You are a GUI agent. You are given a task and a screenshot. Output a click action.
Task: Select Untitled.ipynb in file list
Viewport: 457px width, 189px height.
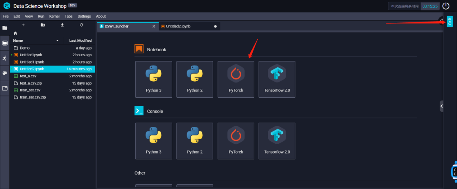coord(52,55)
